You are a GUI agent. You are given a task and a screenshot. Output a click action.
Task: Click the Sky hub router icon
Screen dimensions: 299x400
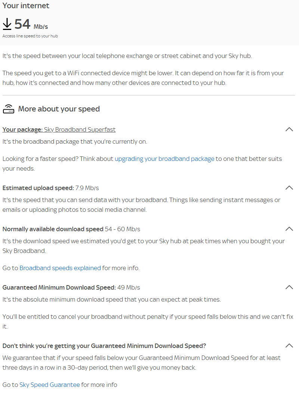coord(9,109)
